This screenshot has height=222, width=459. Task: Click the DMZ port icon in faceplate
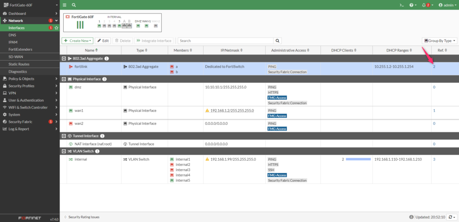pos(138,26)
